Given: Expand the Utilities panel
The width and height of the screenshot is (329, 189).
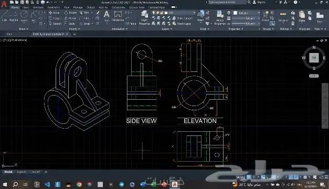Looking at the screenshot, I should pyautogui.click(x=285, y=29).
